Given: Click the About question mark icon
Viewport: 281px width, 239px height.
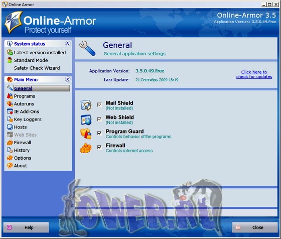Looking at the screenshot, I should (x=10, y=166).
